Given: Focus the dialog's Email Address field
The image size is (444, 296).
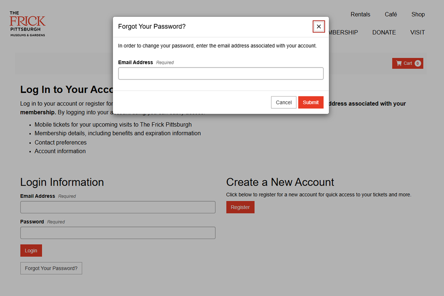Looking at the screenshot, I should [x=221, y=74].
